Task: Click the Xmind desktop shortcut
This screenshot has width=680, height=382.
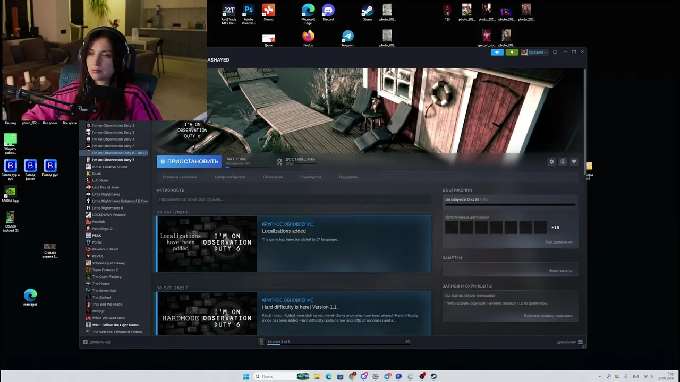Action: [268, 13]
